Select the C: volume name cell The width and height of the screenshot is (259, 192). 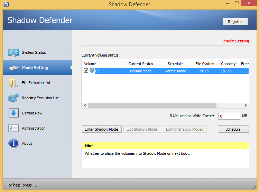coord(97,71)
